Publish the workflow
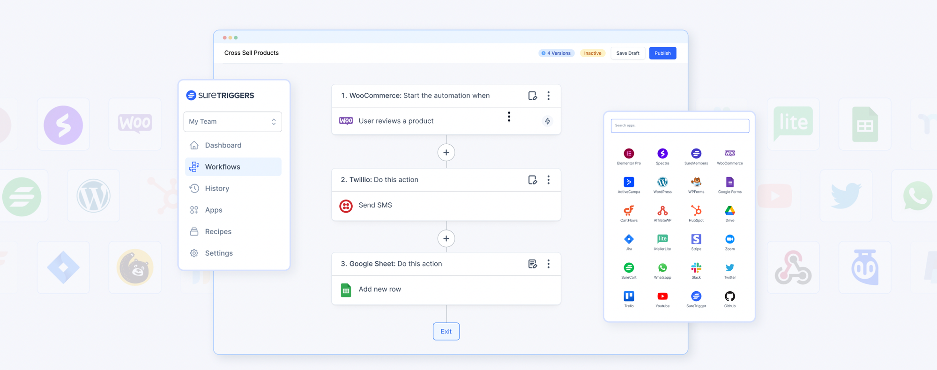The height and width of the screenshot is (370, 937). (x=662, y=53)
